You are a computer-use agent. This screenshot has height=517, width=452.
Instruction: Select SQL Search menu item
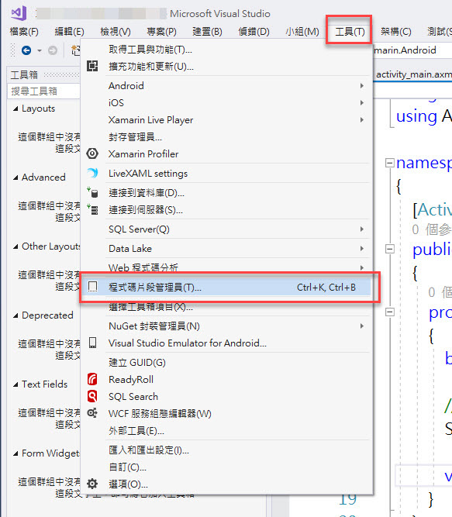pos(226,397)
